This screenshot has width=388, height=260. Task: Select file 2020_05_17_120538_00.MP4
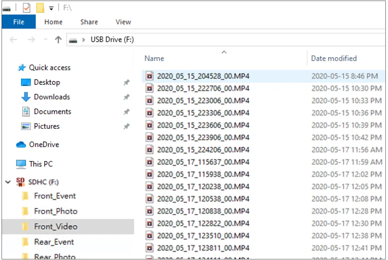coord(203,199)
